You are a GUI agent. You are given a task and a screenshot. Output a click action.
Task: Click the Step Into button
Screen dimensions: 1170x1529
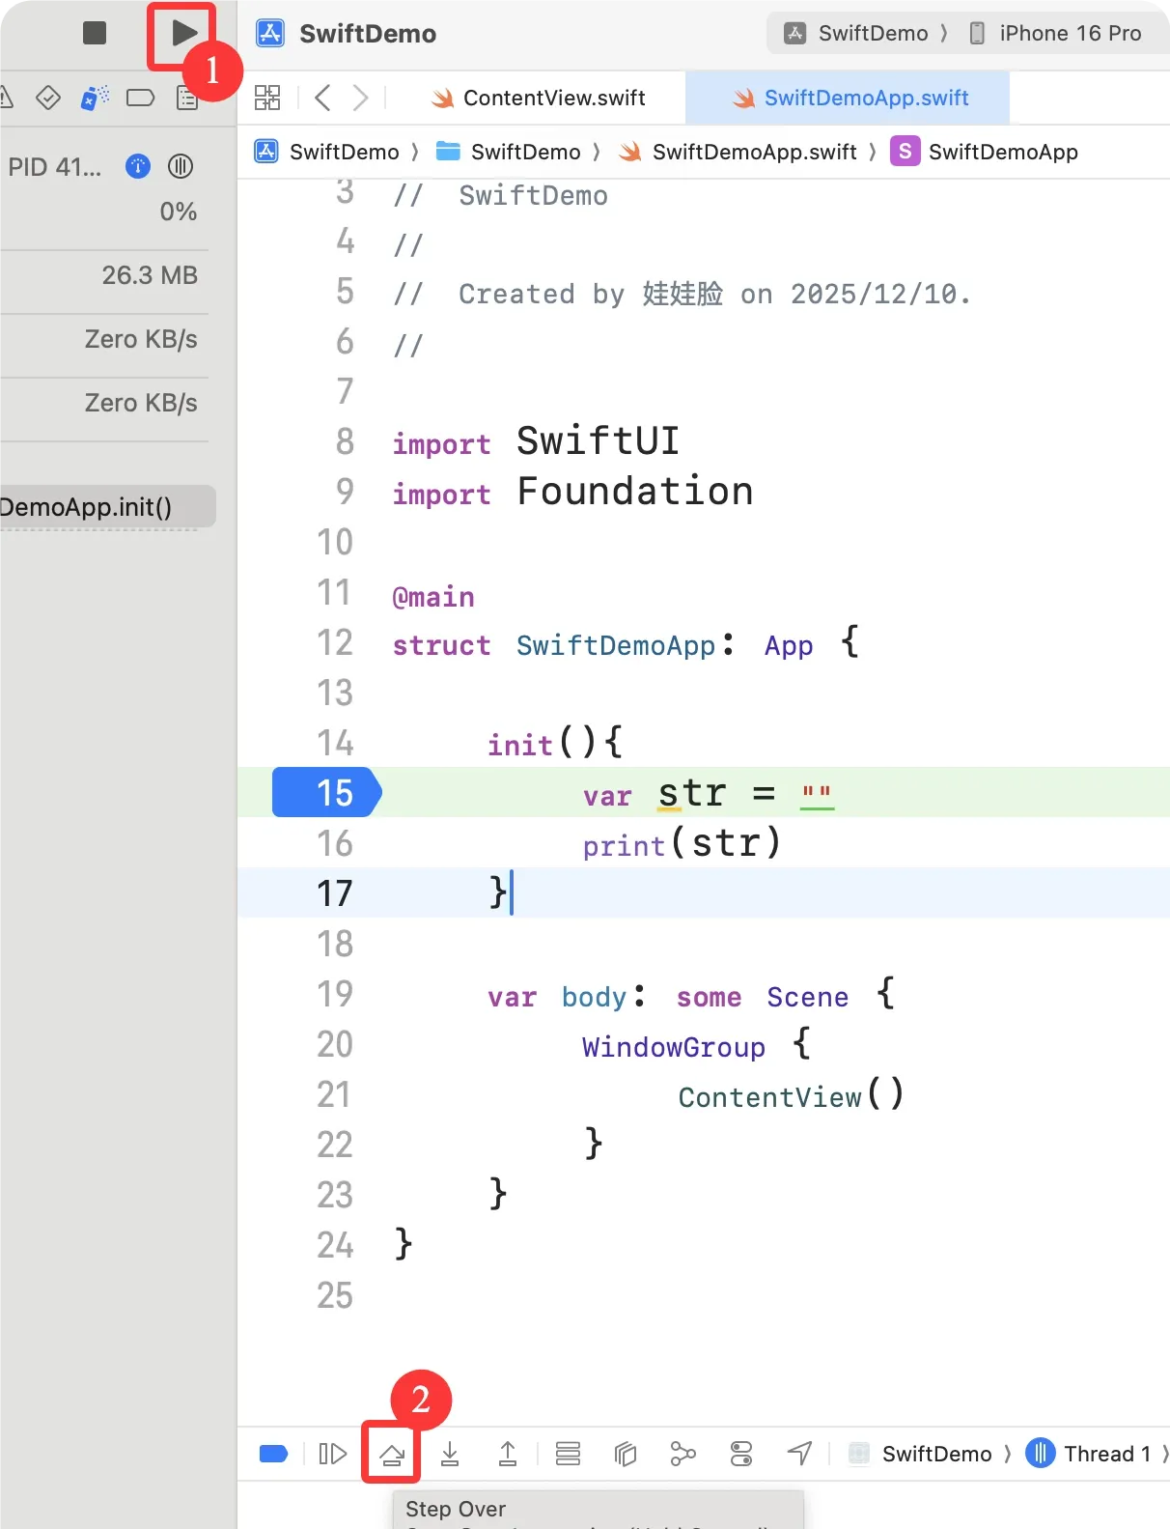[x=450, y=1454]
